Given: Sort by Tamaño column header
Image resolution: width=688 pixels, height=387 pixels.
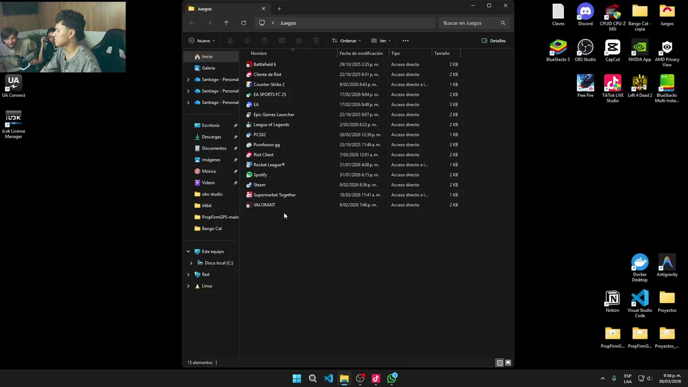Looking at the screenshot, I should click(x=446, y=53).
